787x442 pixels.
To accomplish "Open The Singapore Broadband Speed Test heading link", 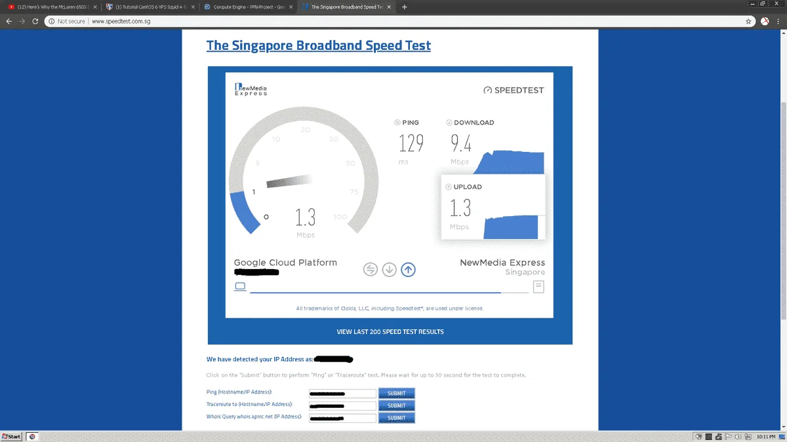I will click(x=319, y=46).
